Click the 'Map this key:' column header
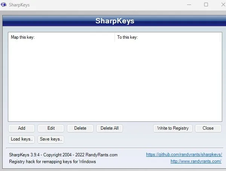226x171 pixels. pyautogui.click(x=61, y=37)
